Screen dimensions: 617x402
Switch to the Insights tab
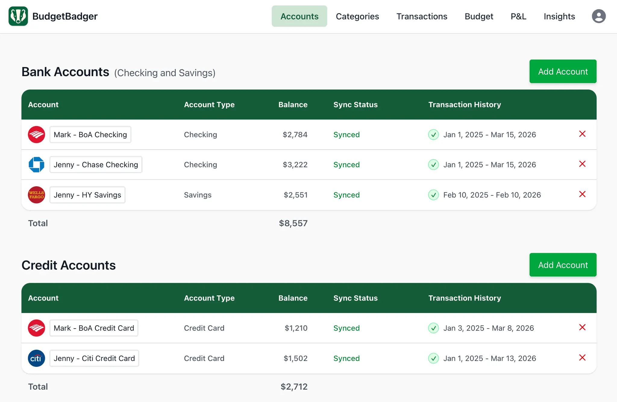[x=559, y=16]
